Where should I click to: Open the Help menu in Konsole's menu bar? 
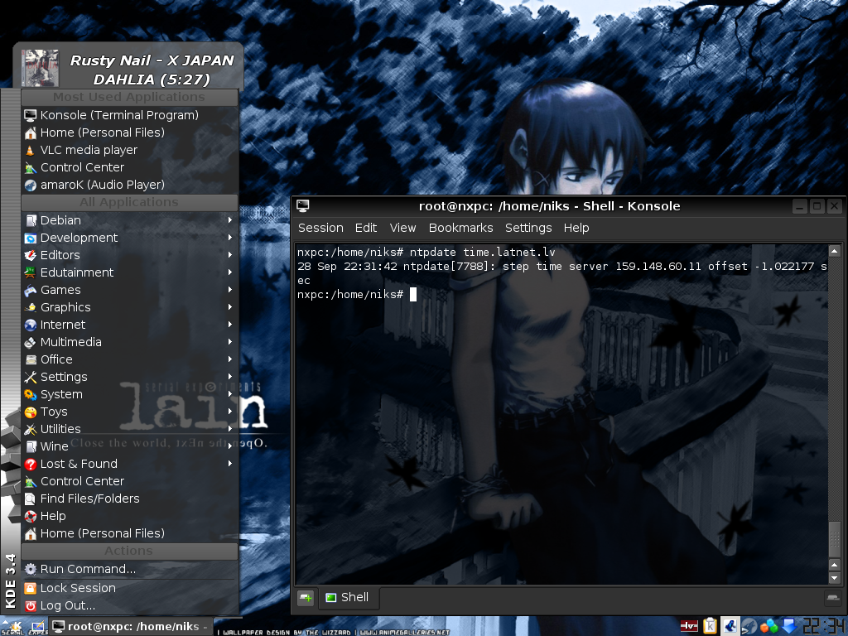pos(576,229)
